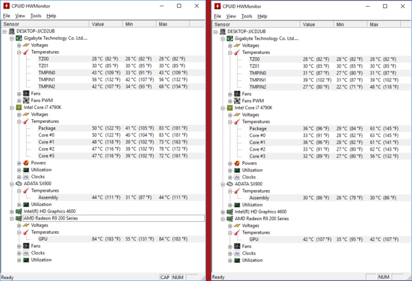Select the TZ00 row in the right window
This screenshot has height=281, width=412.
[x=330, y=60]
